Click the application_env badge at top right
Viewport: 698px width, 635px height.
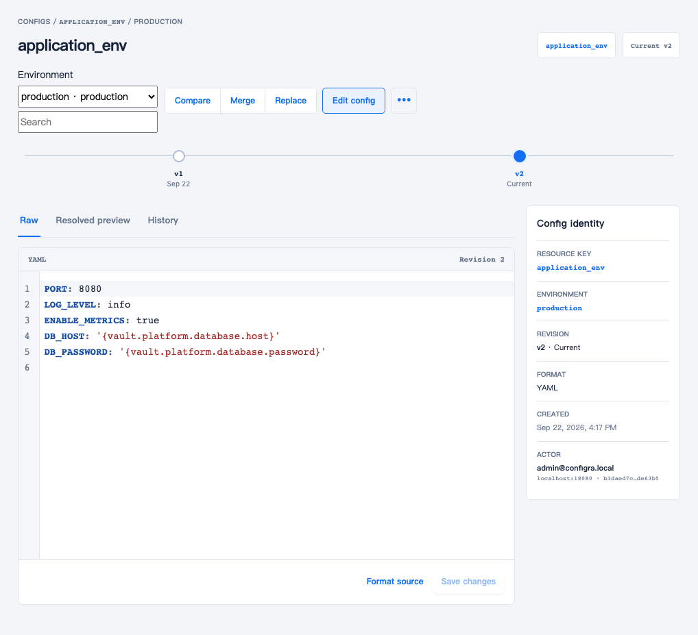[x=577, y=45]
